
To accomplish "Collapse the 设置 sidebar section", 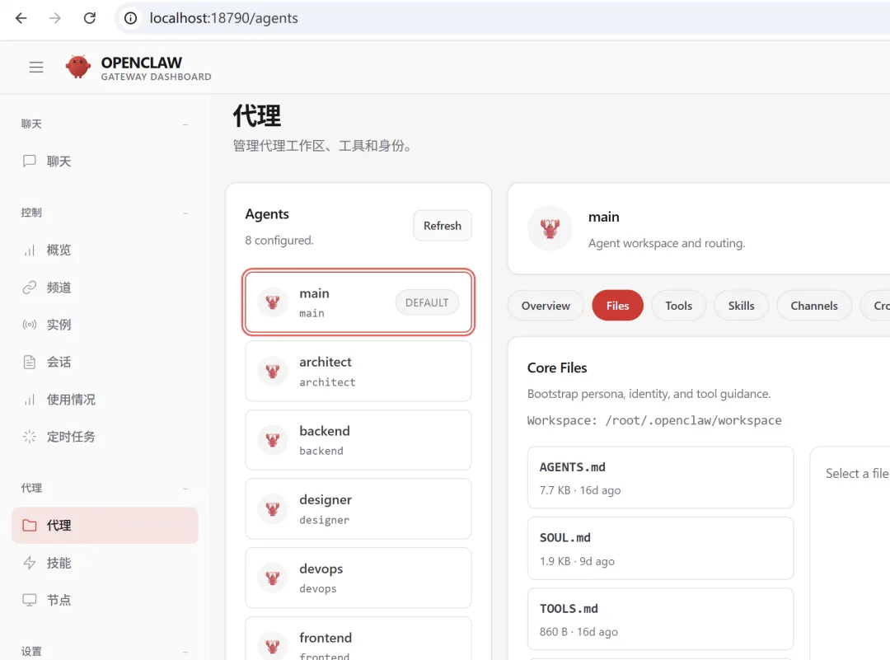I will point(185,652).
